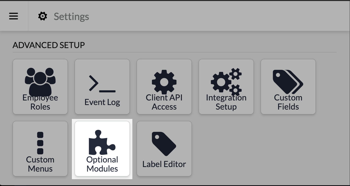The height and width of the screenshot is (186, 350).
Task: Click the ADVANCED SETUP section heading
Action: tap(49, 45)
